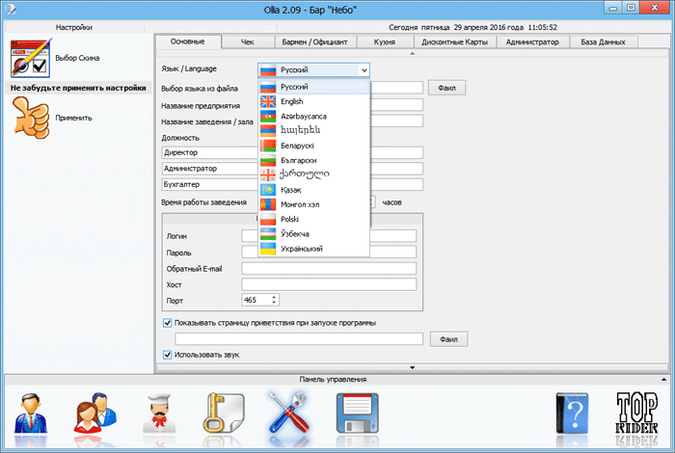Open the golden key access icon
The height and width of the screenshot is (453, 675).
224,413
